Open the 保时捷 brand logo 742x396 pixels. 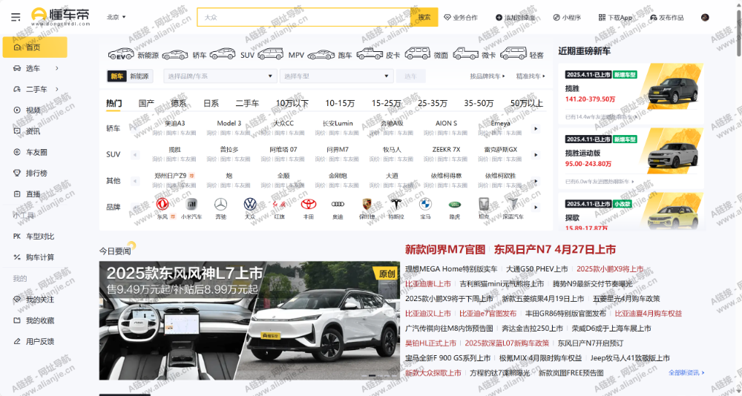(x=367, y=205)
